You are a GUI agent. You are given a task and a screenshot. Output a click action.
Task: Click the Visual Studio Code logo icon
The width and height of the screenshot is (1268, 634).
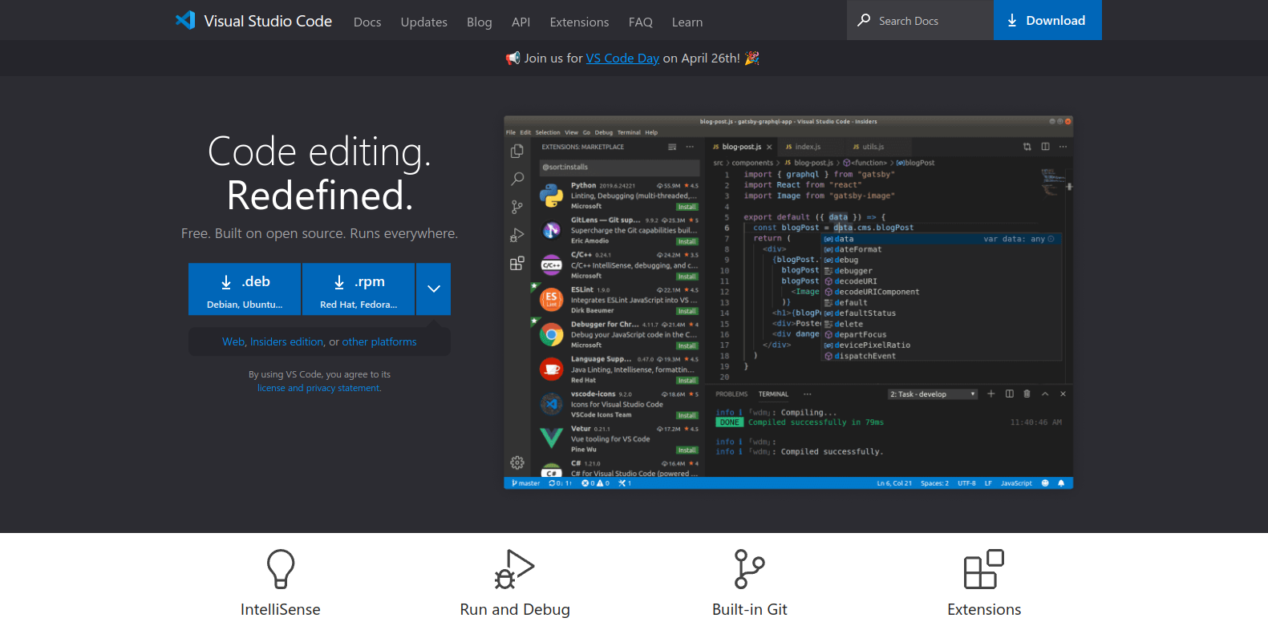point(185,20)
